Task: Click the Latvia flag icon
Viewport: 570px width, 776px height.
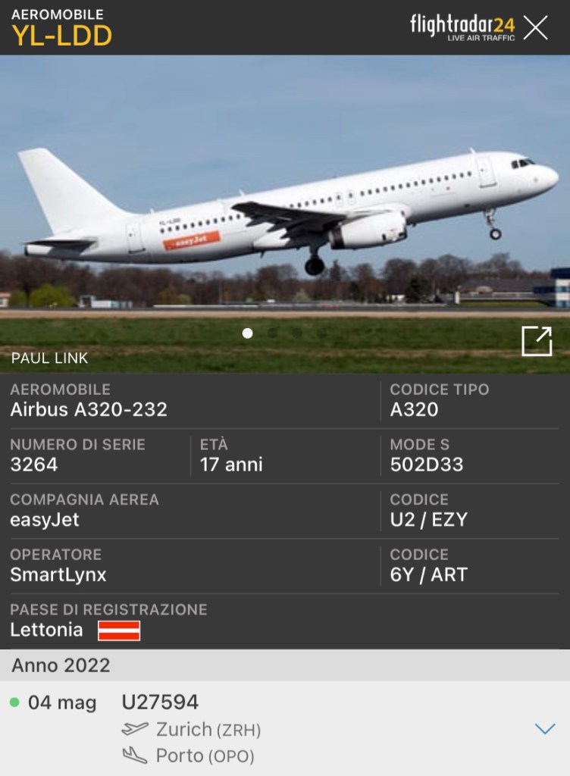Action: tap(119, 630)
